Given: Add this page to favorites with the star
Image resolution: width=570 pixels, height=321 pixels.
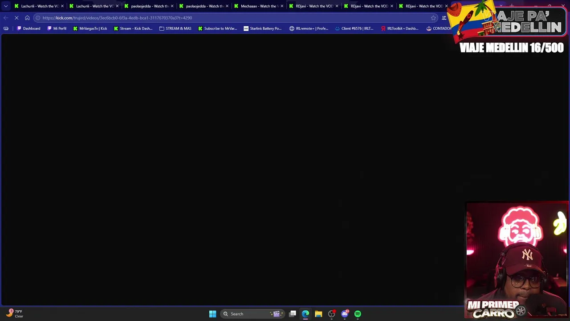Looking at the screenshot, I should 433,18.
